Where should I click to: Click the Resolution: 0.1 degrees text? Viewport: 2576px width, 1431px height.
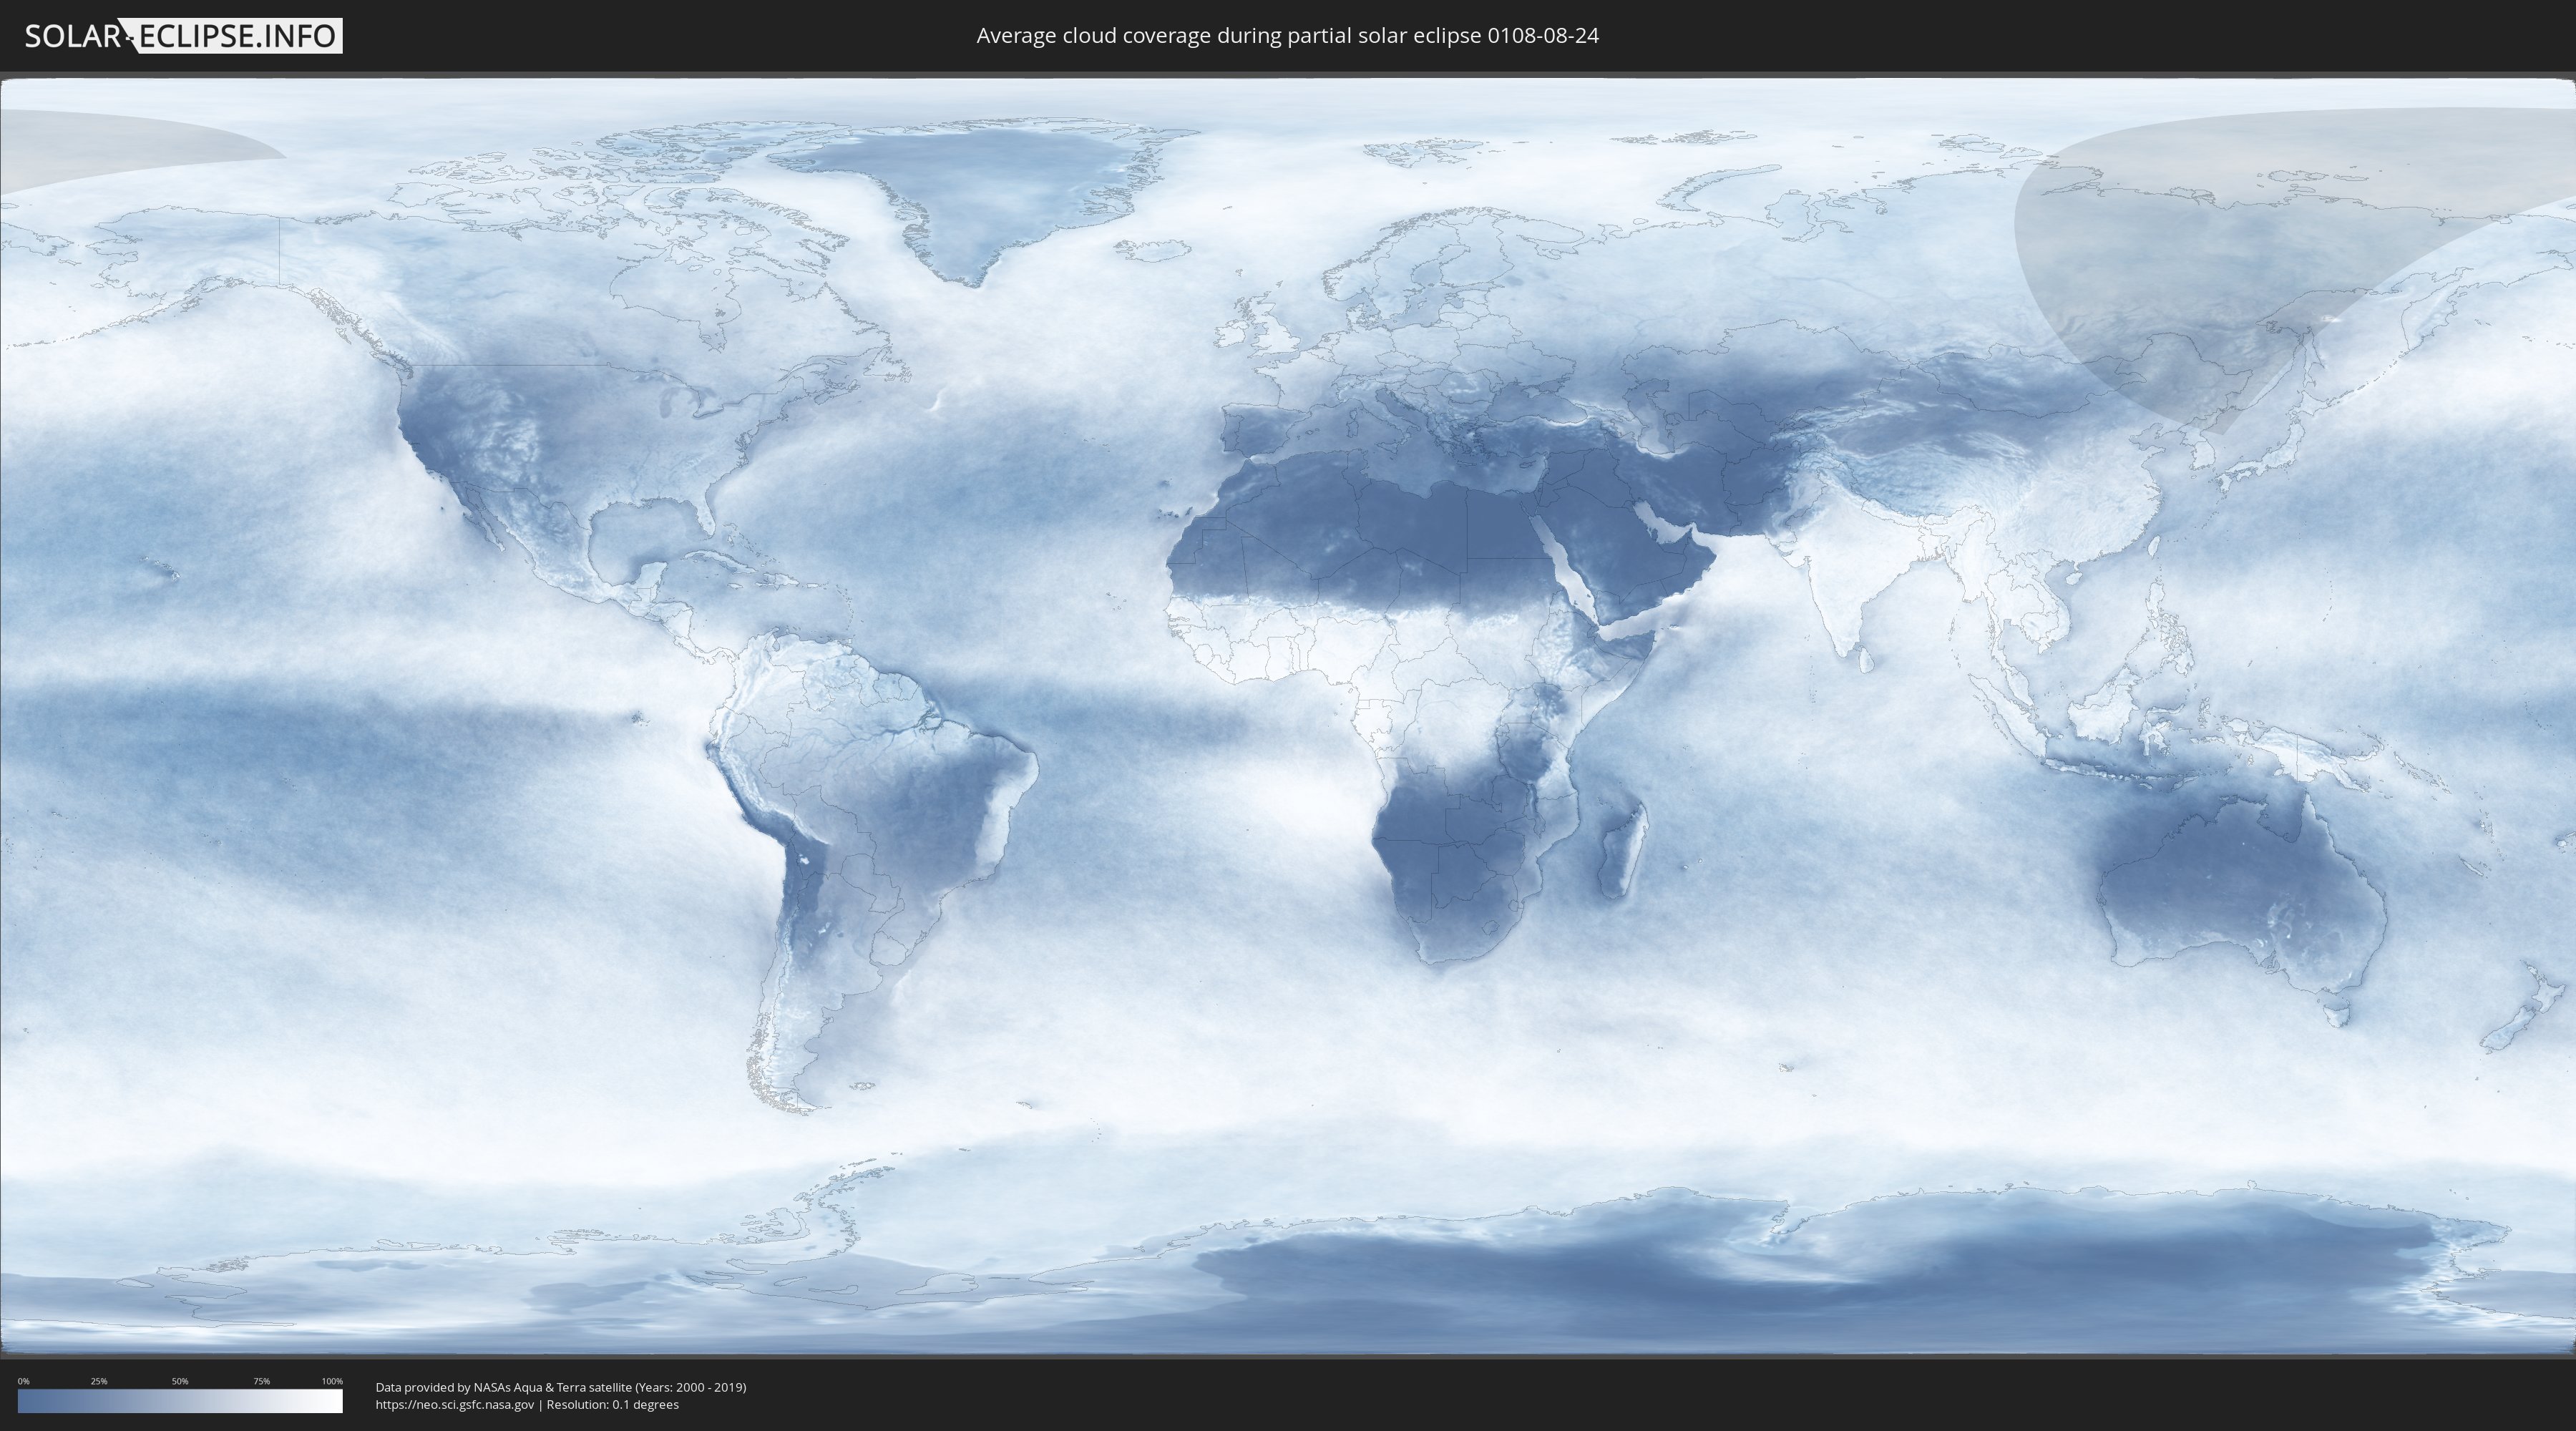click(x=612, y=1404)
